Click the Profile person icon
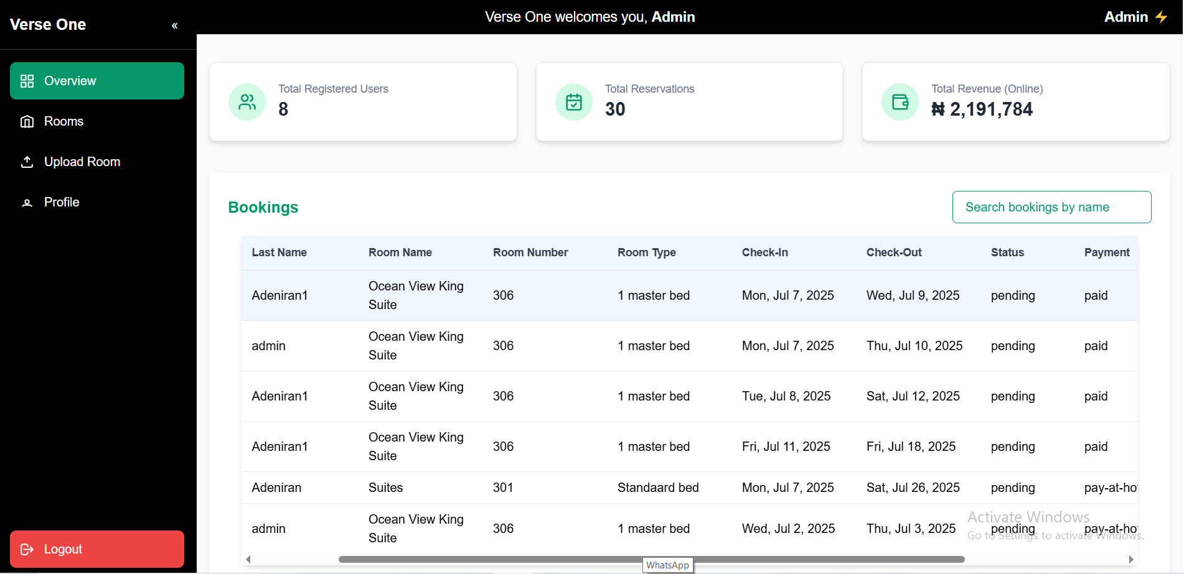 27,203
